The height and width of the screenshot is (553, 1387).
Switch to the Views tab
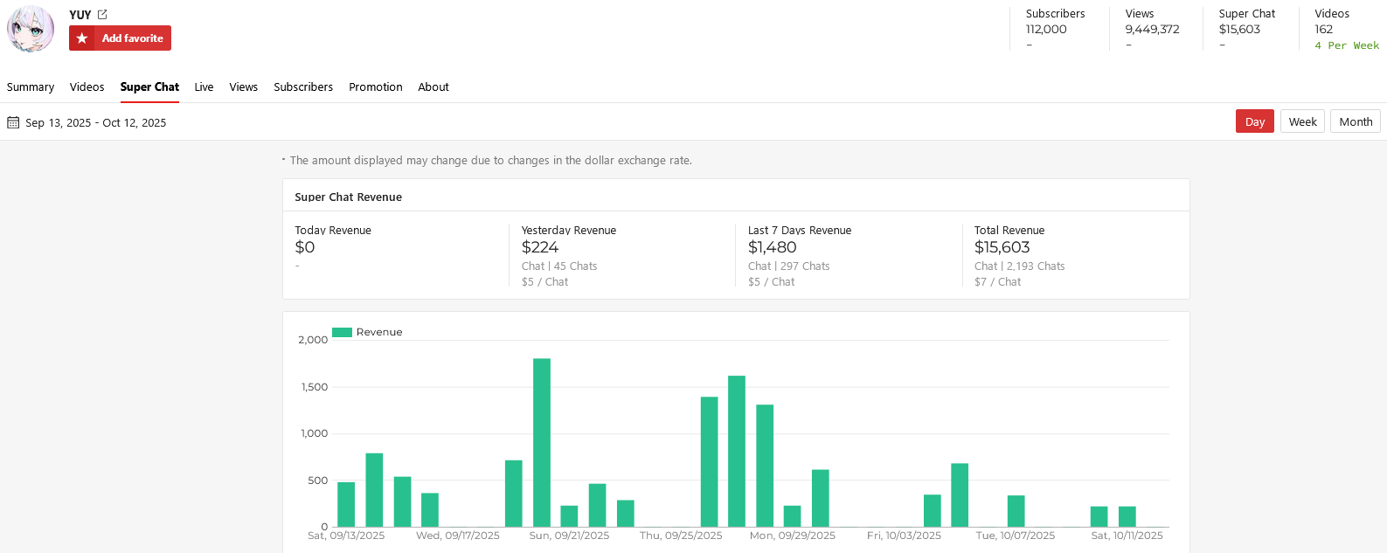pos(243,87)
